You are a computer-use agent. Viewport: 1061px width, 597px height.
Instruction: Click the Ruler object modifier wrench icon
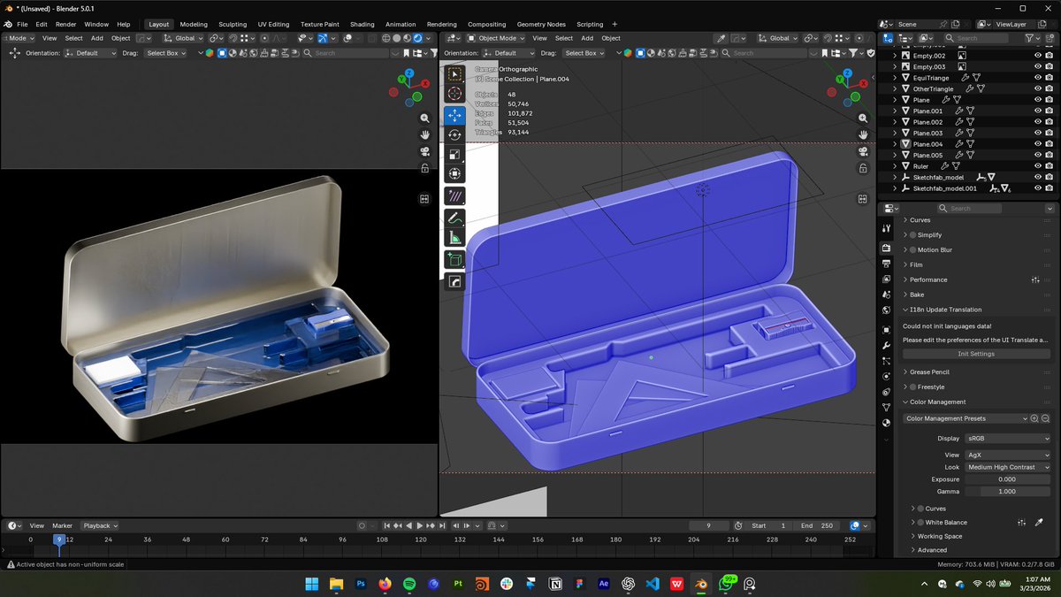[945, 166]
